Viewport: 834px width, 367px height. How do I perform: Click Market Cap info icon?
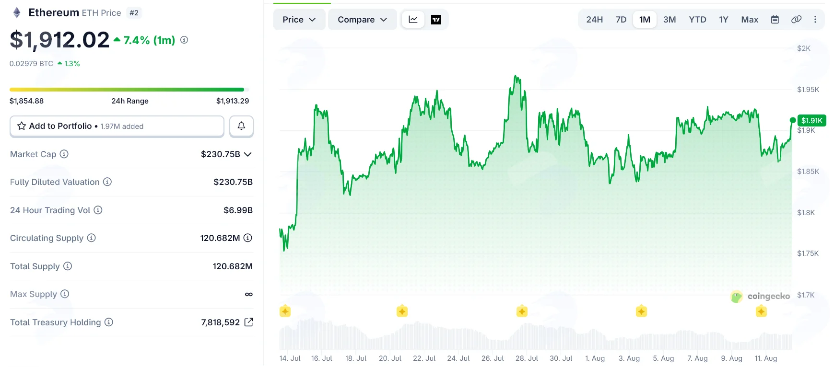[x=64, y=154]
